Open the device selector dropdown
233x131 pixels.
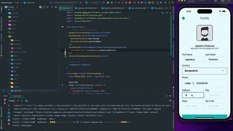click(x=66, y=3)
